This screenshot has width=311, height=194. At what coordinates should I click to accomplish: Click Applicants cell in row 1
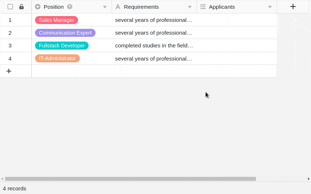(x=237, y=20)
